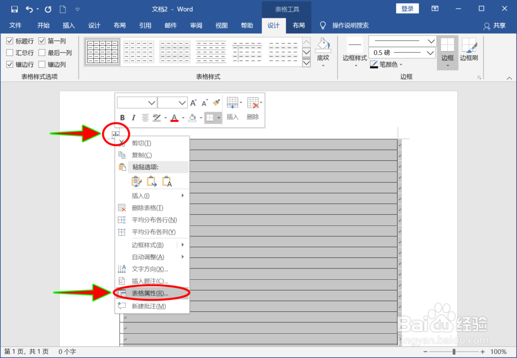Screen dimensions: 517x358
Task: Paste with the keep source formatting icon
Action: (x=136, y=182)
